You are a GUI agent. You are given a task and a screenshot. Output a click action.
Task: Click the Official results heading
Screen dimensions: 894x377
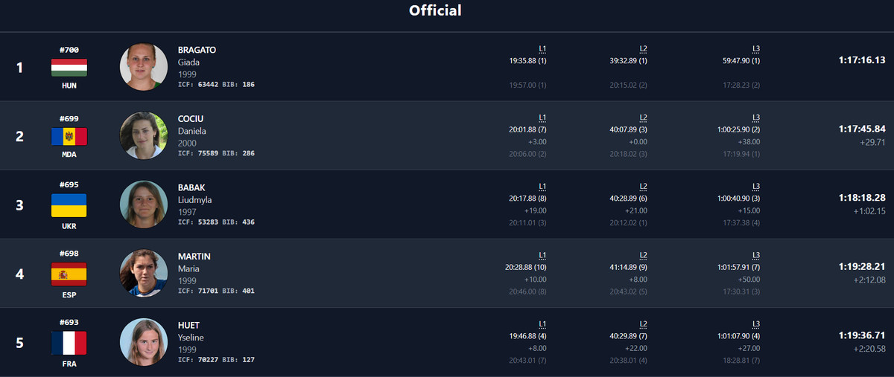click(435, 10)
